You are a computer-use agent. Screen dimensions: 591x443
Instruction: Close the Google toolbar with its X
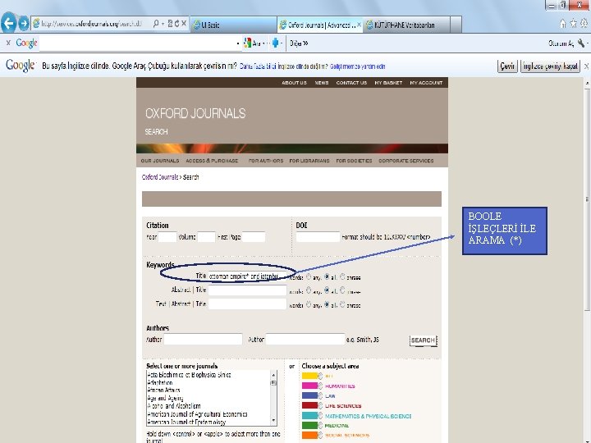[8, 43]
